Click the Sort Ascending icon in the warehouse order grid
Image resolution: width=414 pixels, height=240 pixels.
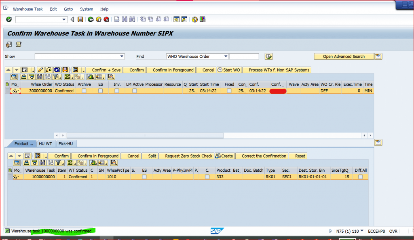coord(24,77)
